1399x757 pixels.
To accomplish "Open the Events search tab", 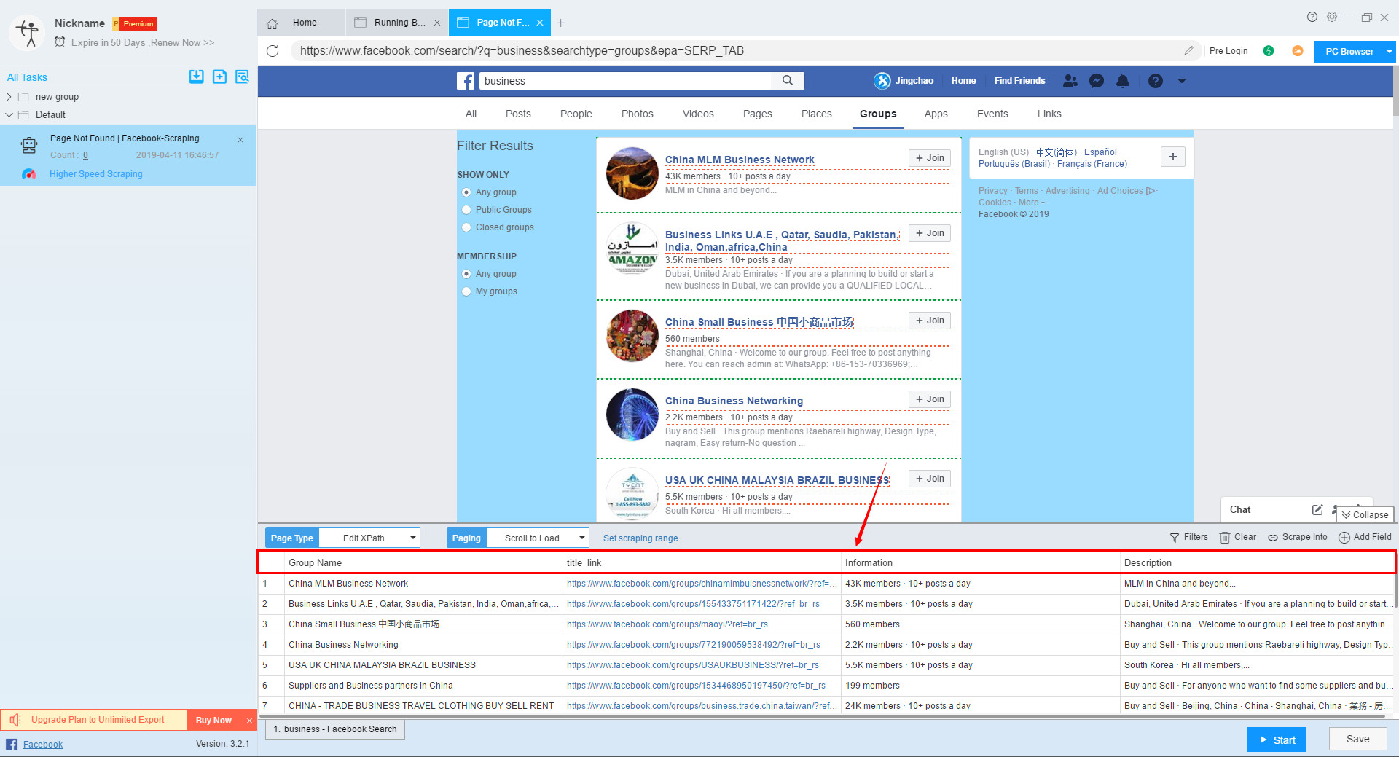I will tap(992, 114).
